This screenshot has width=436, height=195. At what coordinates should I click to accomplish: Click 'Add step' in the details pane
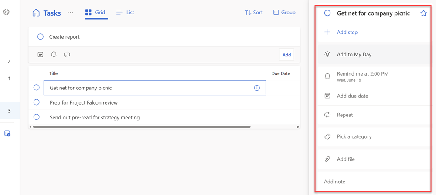347,33
